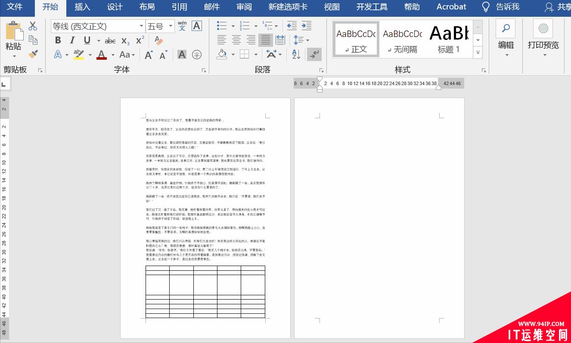571x343 pixels.
Task: Click the Copy icon in clipboard group
Action: pyautogui.click(x=33, y=40)
